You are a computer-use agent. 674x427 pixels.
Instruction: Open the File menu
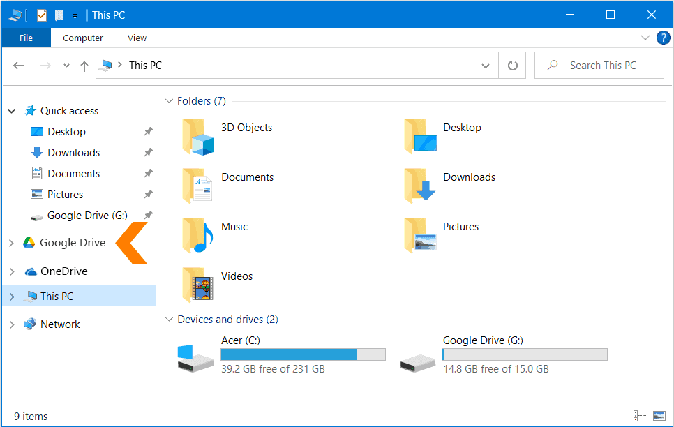coord(27,38)
